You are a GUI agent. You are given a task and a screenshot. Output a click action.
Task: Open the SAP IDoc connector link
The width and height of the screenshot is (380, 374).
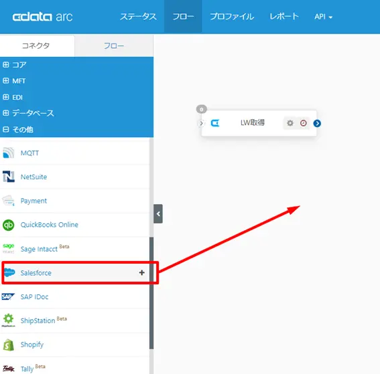pos(34,297)
